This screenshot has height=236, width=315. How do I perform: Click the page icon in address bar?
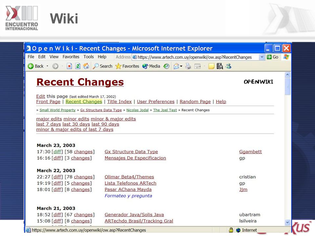pyautogui.click(x=135, y=57)
